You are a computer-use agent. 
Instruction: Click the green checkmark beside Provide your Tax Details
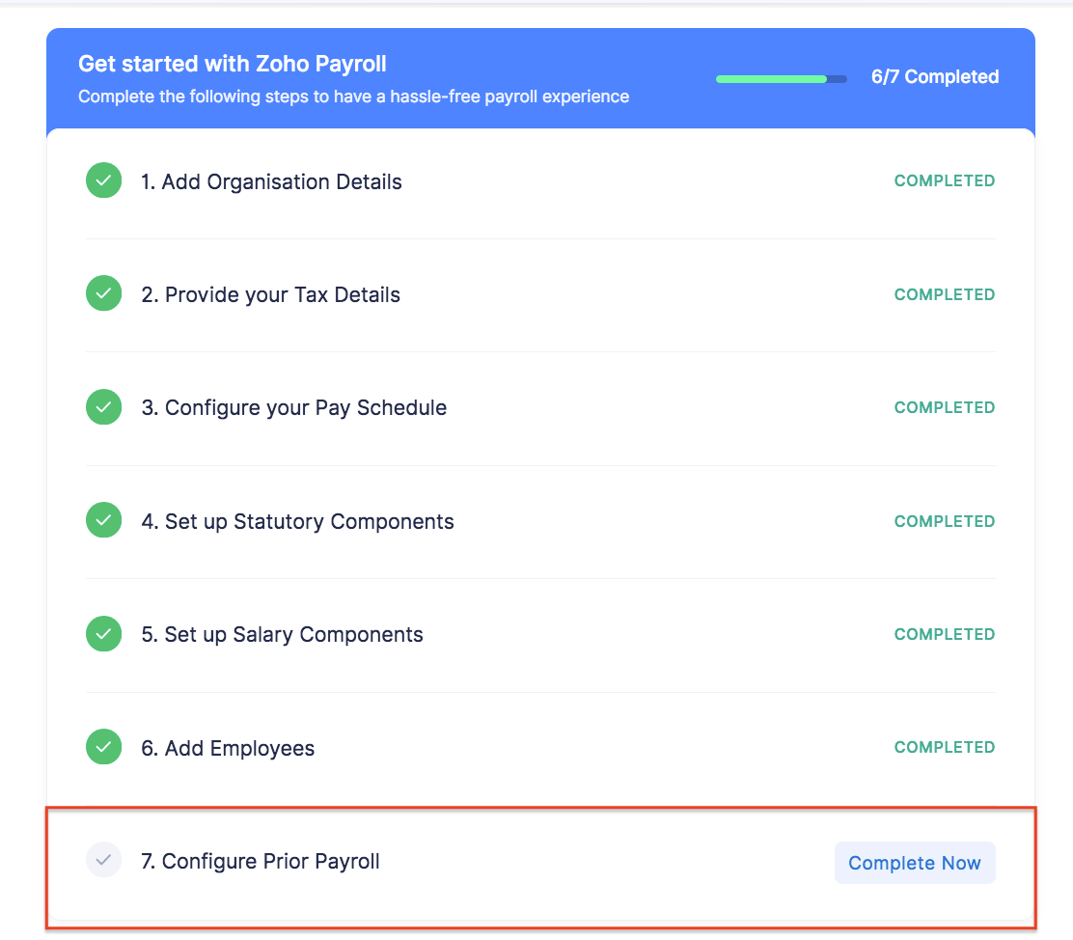tap(103, 293)
